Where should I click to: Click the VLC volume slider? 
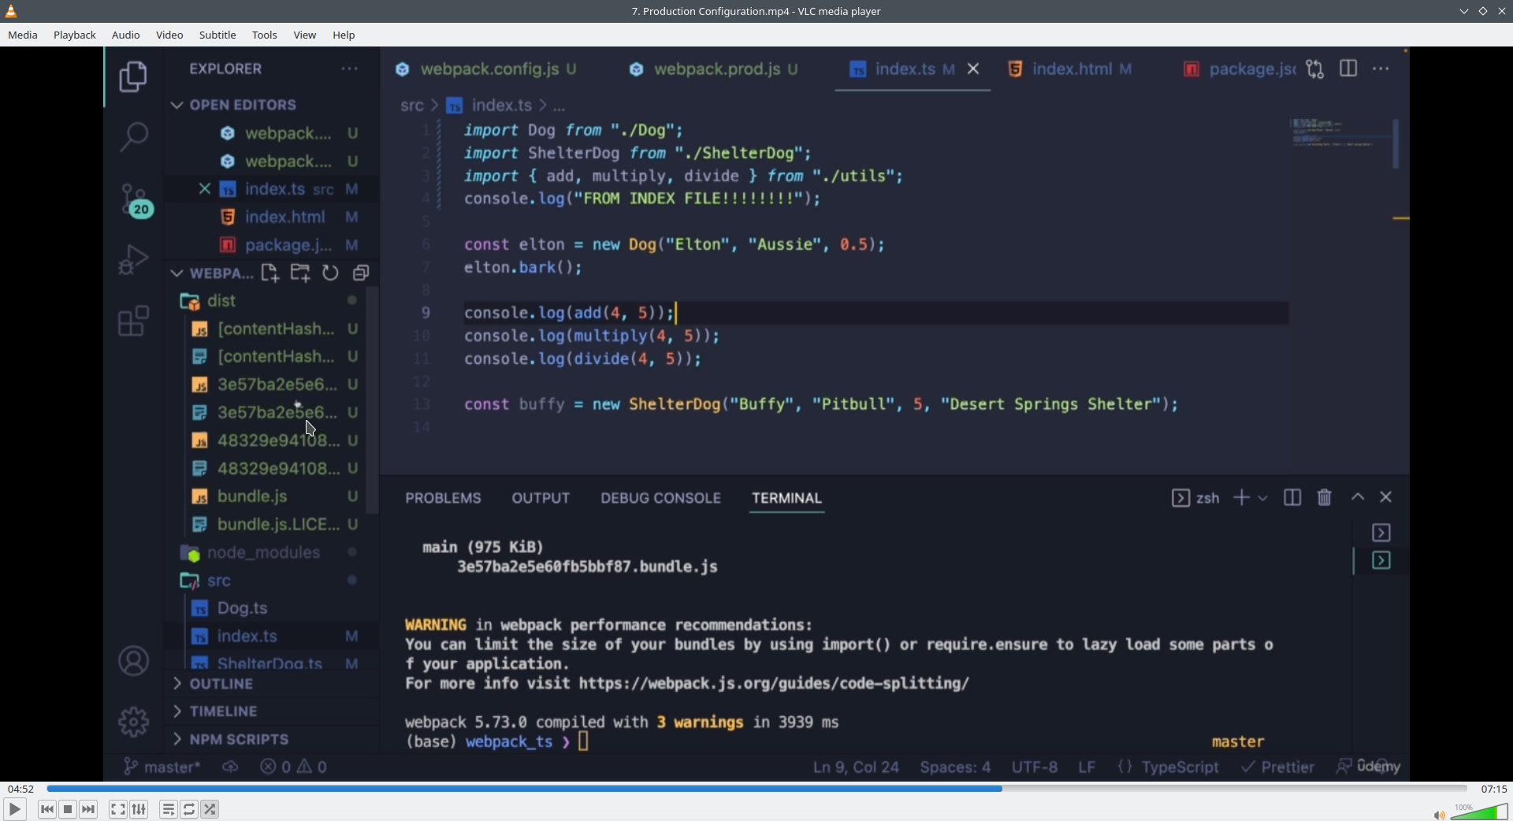point(1479,812)
